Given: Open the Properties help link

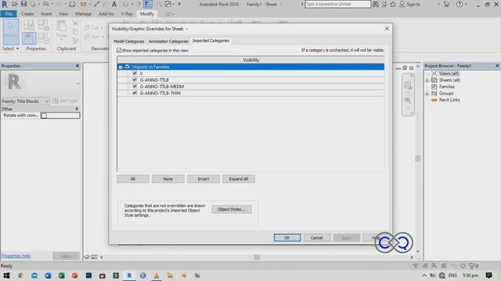Looking at the screenshot, I should pos(16,256).
